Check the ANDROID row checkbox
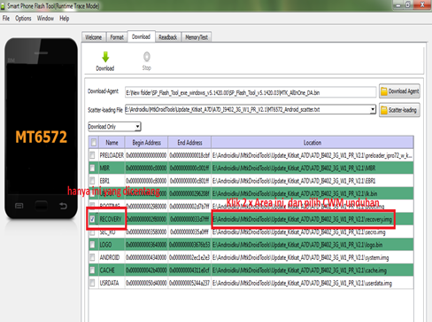 pyautogui.click(x=92, y=257)
